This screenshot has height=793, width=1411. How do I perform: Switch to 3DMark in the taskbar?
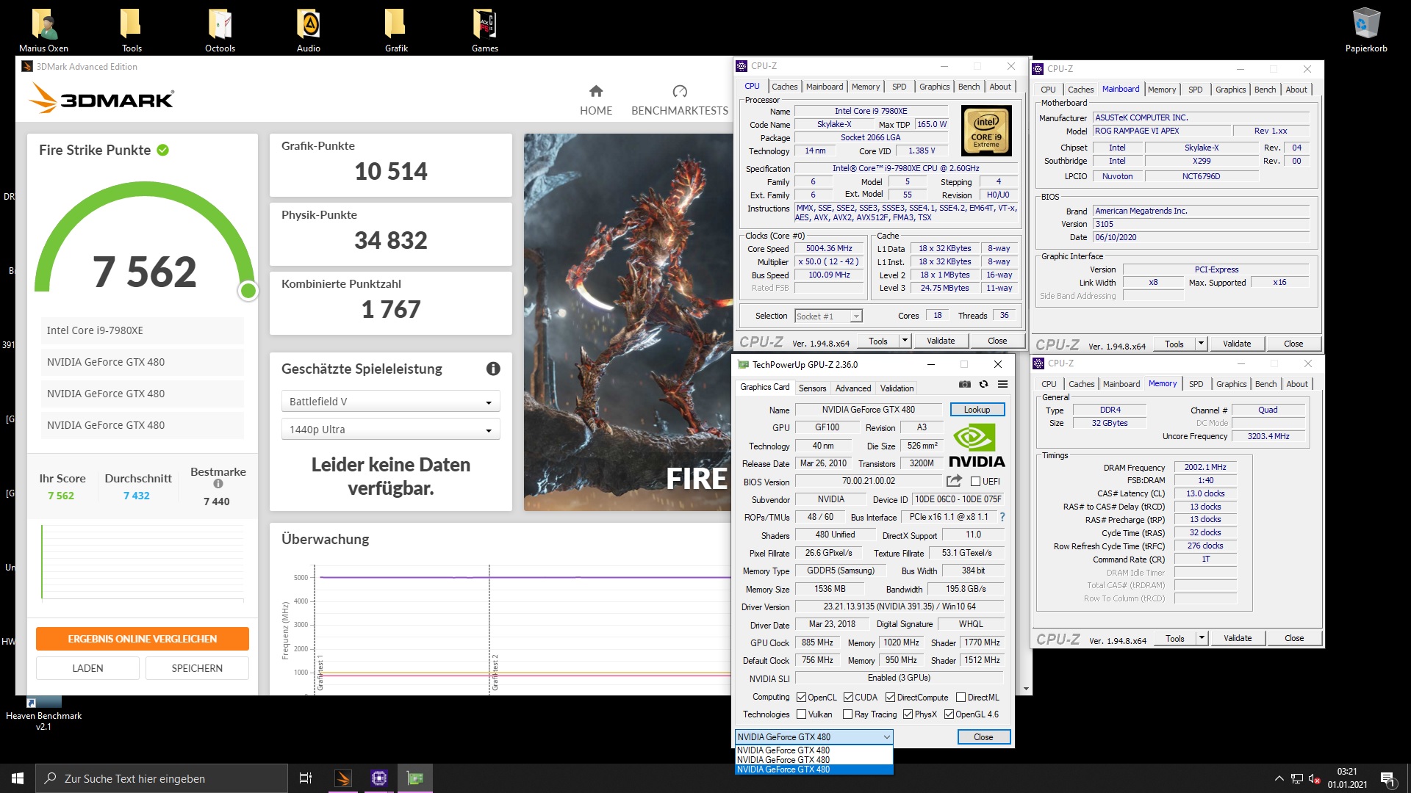pos(343,778)
